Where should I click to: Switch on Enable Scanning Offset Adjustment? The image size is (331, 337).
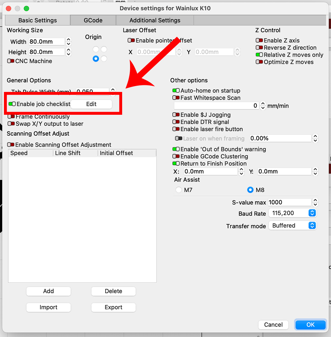(x=11, y=145)
